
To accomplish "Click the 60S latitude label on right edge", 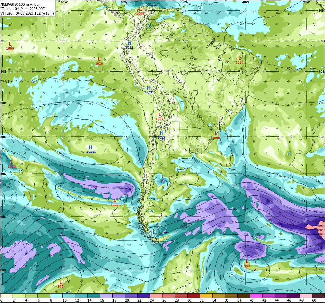I will [322, 270].
